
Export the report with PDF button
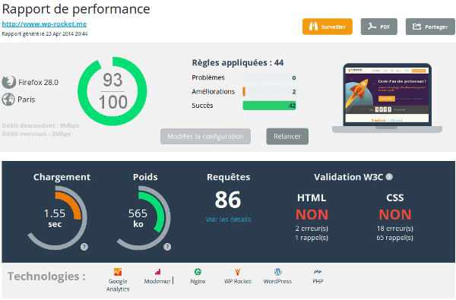379,27
